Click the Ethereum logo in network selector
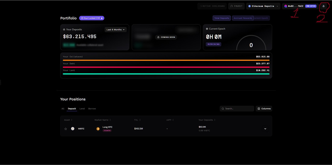The width and height of the screenshot is (332, 165). tap(250, 6)
